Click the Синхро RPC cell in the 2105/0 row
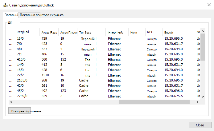Screen dimensions: 214x131 (x=152, y=81)
